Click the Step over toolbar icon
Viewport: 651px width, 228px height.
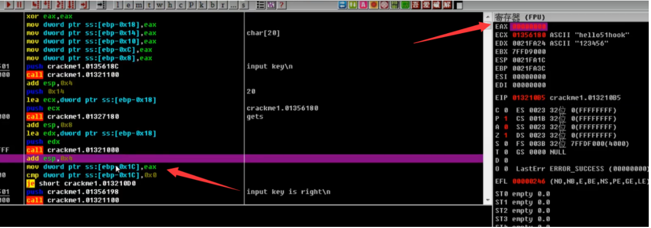47,5
